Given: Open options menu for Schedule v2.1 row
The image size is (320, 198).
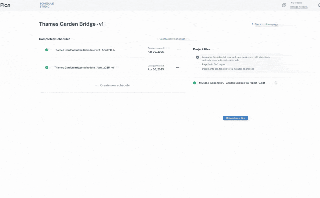Looking at the screenshot, I should 177,50.
